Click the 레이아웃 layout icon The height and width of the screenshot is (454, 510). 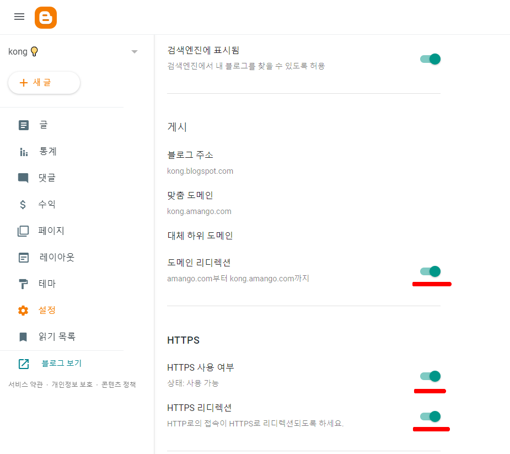point(23,258)
